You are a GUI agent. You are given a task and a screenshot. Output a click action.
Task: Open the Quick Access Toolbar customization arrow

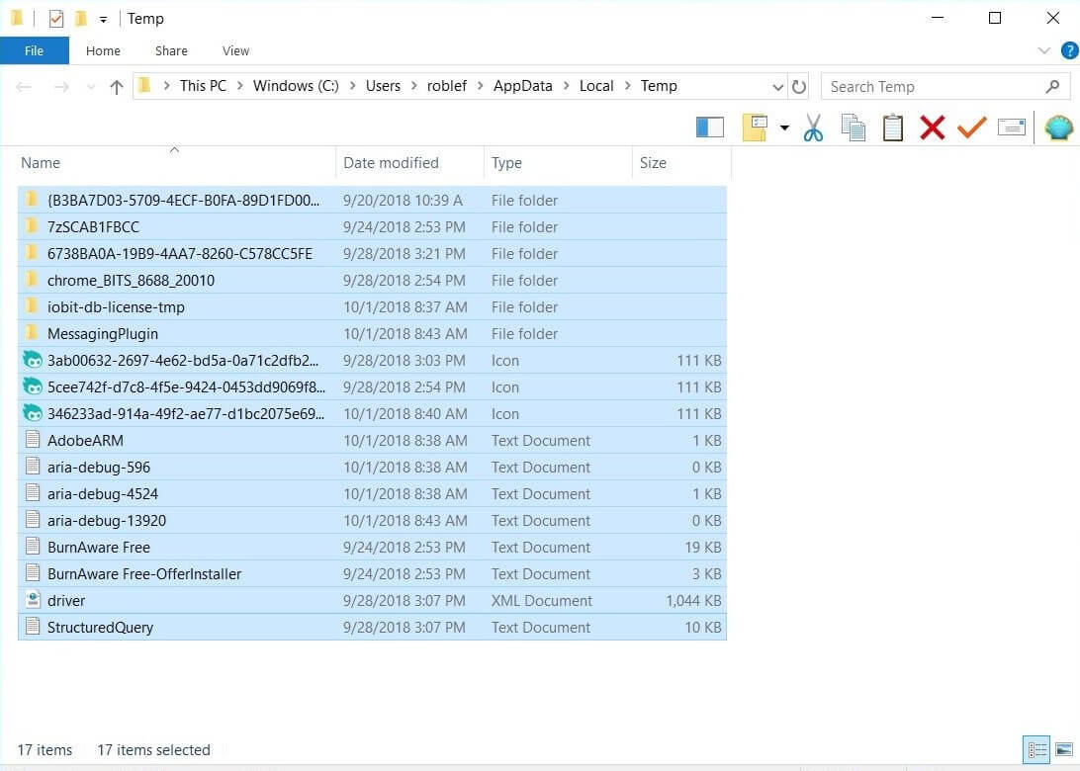pos(103,18)
